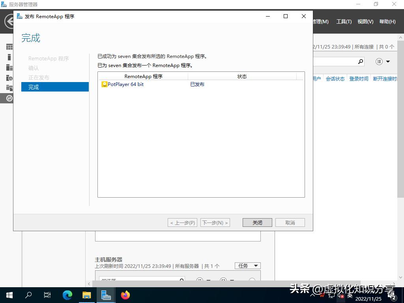Viewport: 404px width, 303px height.
Task: Open Firefox from the taskbar
Action: click(x=125, y=295)
